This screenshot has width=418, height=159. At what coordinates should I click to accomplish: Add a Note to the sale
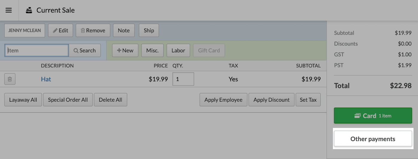124,30
